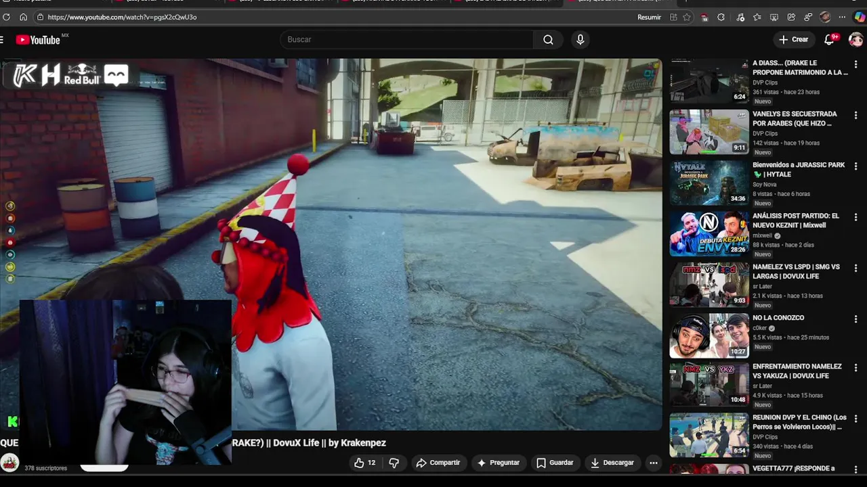
Task: Focus the Buscar search field
Action: (x=406, y=40)
